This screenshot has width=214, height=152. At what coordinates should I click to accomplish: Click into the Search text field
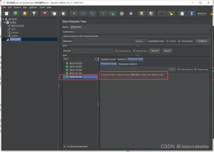pyautogui.click(x=93, y=51)
